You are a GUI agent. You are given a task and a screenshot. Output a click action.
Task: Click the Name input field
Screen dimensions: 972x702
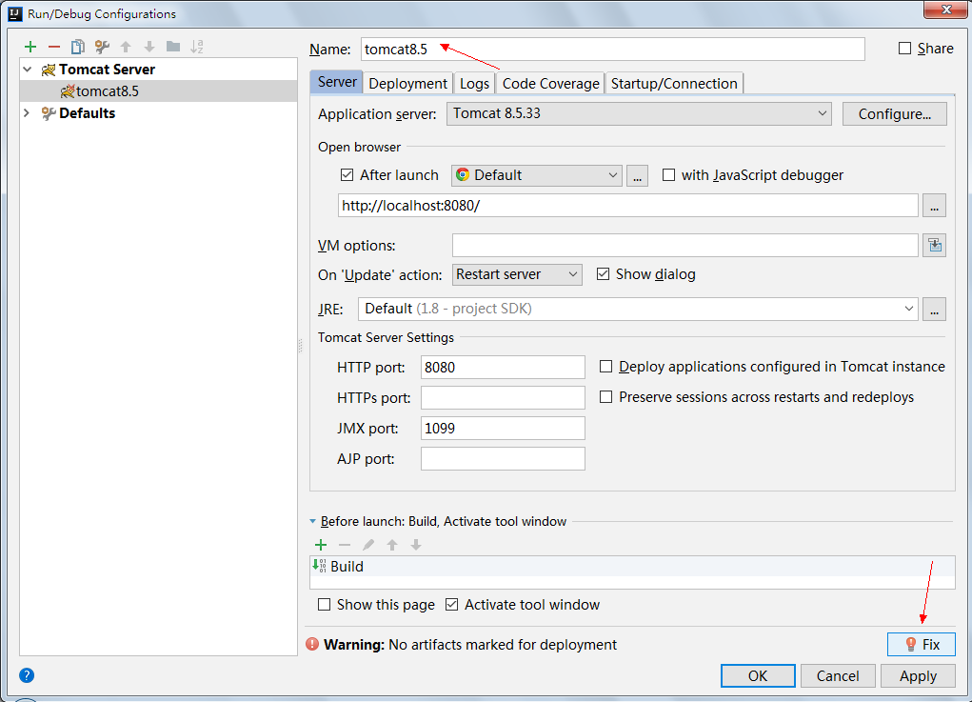click(x=612, y=49)
